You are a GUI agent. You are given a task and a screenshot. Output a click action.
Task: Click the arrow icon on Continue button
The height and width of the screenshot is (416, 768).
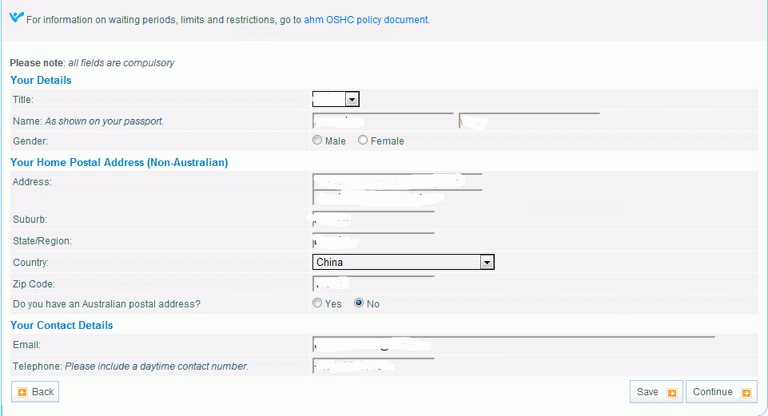[746, 393]
